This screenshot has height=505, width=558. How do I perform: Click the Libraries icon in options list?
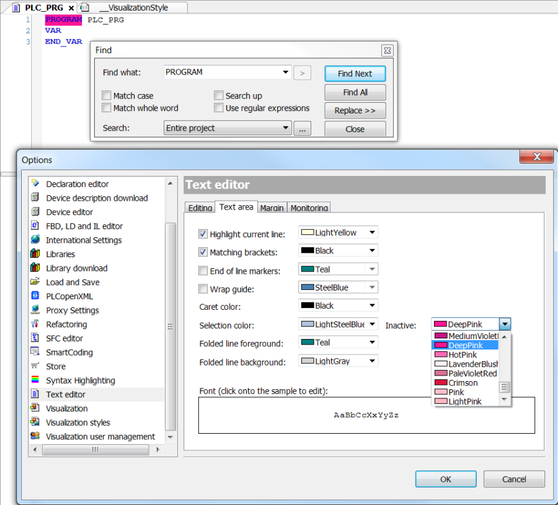[x=35, y=254]
